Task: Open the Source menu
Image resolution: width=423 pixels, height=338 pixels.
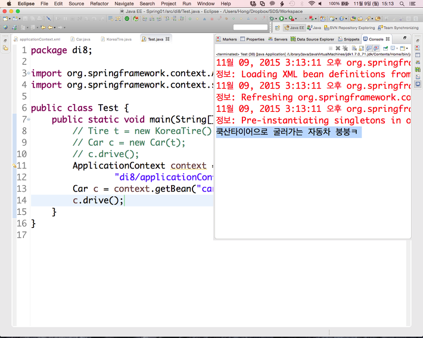Action: point(76,4)
